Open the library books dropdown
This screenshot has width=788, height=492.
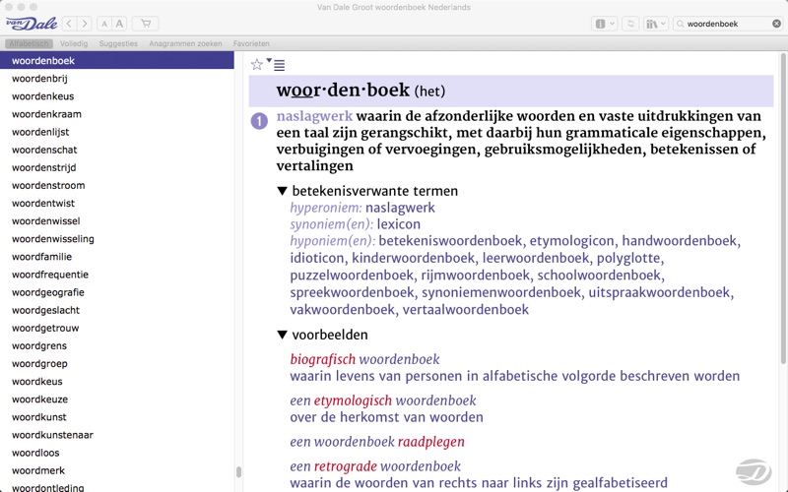[655, 24]
